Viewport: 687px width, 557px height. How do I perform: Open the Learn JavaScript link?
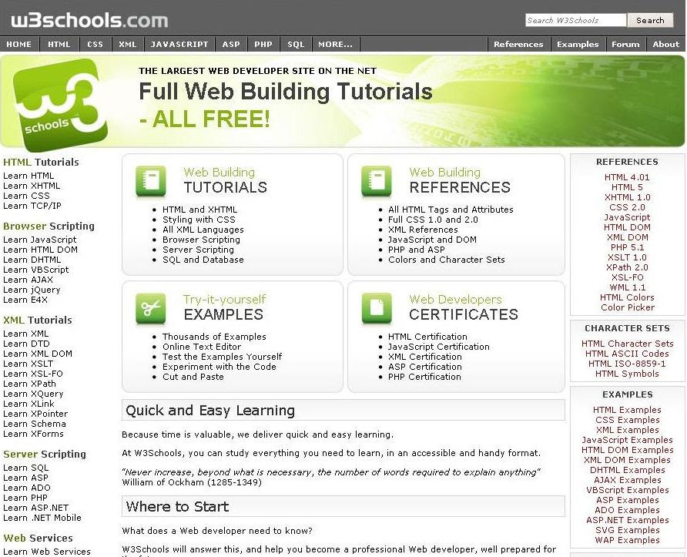39,240
